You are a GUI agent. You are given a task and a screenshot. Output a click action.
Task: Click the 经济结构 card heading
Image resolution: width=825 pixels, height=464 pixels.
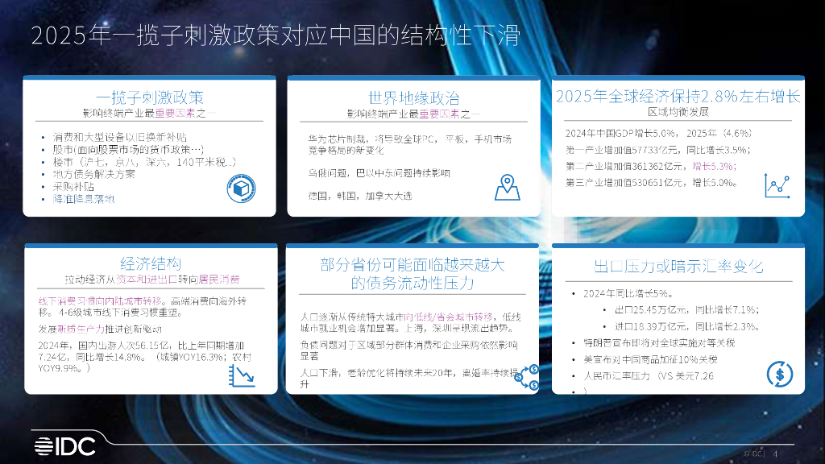click(151, 263)
